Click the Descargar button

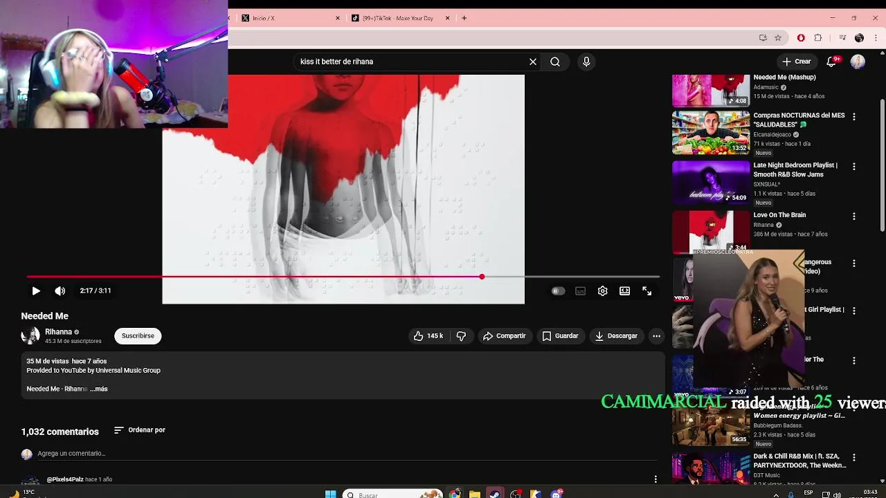(616, 336)
